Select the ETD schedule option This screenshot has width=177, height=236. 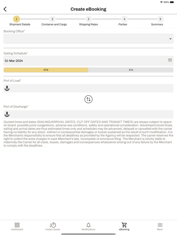tap(46, 70)
